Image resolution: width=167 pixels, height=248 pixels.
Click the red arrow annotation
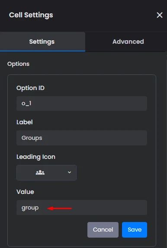60,209
